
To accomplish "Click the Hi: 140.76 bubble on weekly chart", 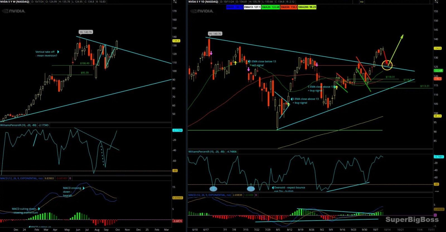I will [86, 32].
